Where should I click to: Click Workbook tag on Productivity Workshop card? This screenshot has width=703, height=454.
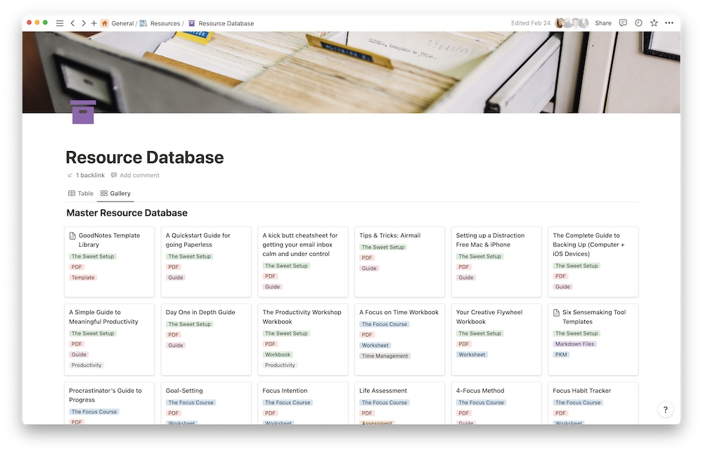pyautogui.click(x=278, y=354)
